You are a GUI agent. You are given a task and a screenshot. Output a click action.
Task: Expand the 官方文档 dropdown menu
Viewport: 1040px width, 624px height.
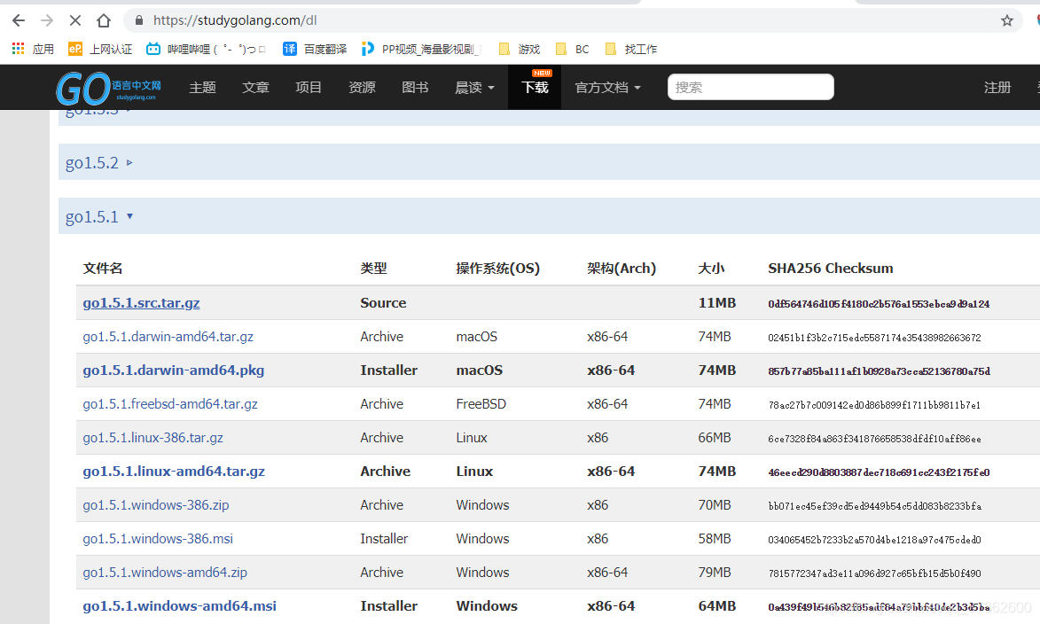pyautogui.click(x=607, y=88)
